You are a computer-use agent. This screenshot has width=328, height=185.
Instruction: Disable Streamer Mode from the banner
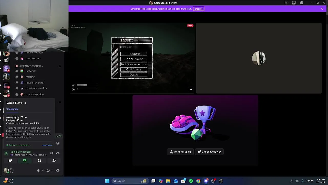[x=199, y=9]
